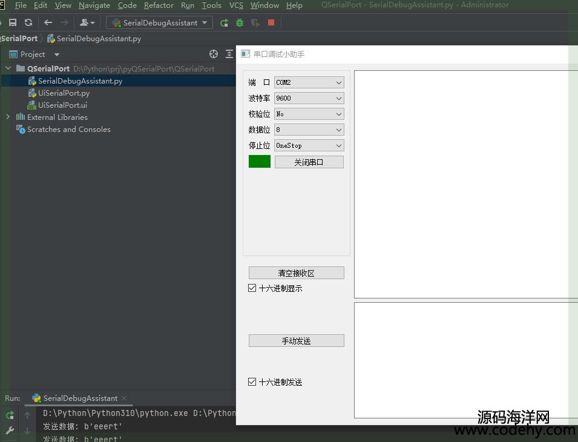Rerun SerialDebugAssistant from the top toolbar
Viewport: 578px width, 442px height.
[x=224, y=22]
